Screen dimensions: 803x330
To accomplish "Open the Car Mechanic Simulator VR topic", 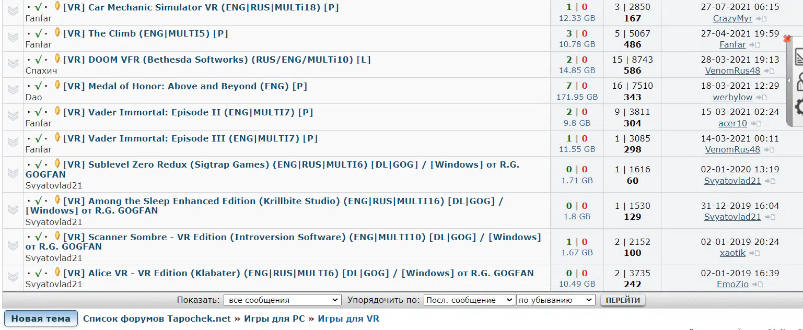I will [201, 7].
